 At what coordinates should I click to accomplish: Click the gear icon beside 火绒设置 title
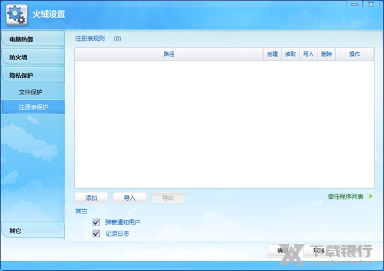coord(16,14)
